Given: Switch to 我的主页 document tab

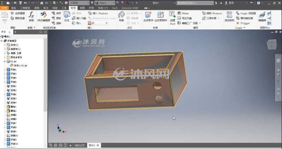Looking at the screenshot, I should (80, 146).
